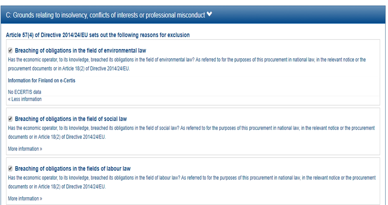Image resolution: width=388 pixels, height=205 pixels.
Task: Click the environmental law breach heading
Action: point(80,51)
